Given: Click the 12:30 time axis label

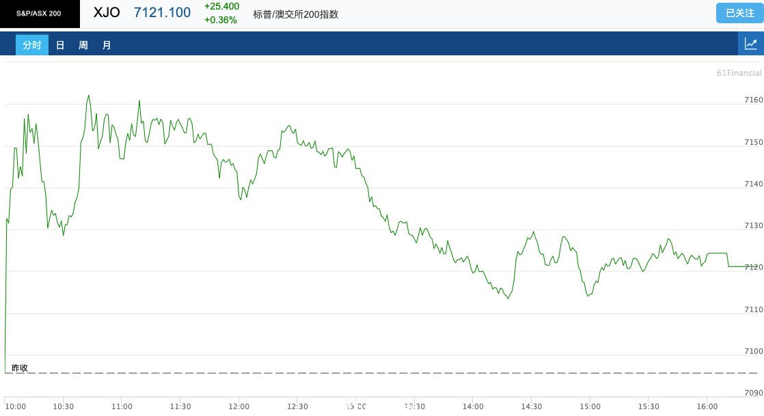Looking at the screenshot, I should 297,406.
